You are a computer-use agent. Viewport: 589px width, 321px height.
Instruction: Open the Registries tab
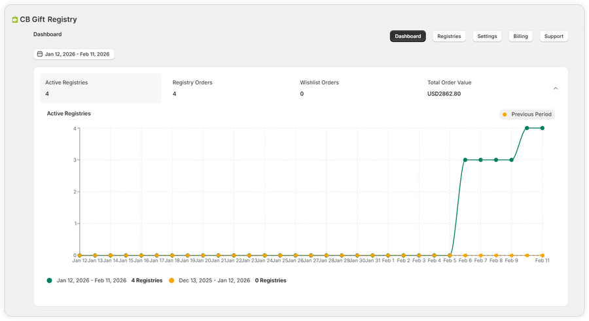pos(449,37)
